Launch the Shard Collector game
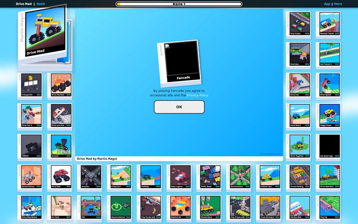 point(119,209)
